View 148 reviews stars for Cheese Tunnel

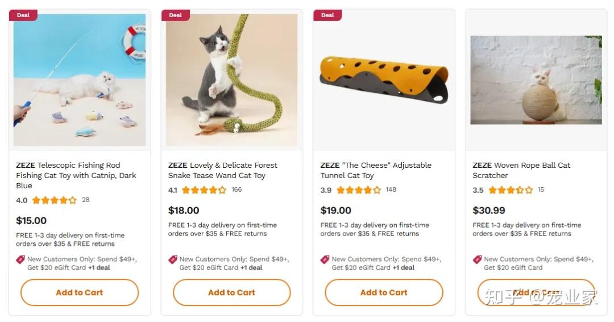coord(359,190)
